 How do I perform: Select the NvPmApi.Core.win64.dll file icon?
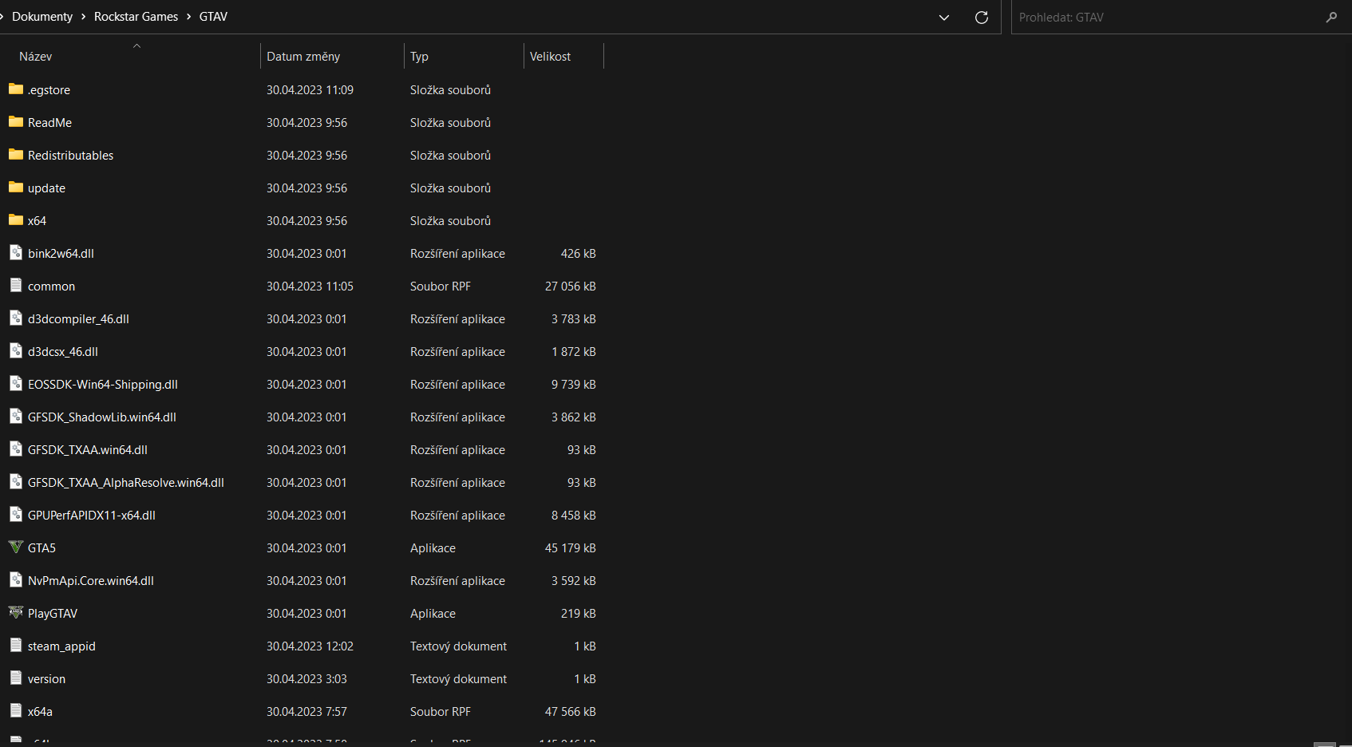pyautogui.click(x=16, y=580)
